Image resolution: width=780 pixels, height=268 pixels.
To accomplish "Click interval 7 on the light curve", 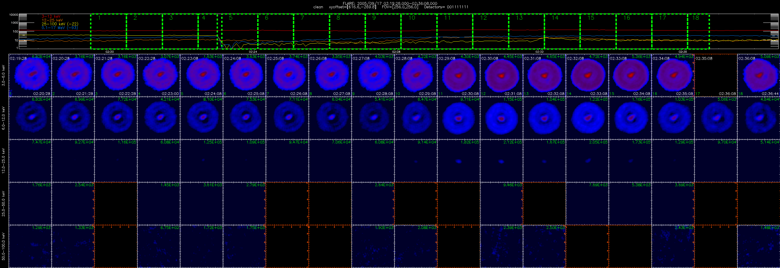I will (312, 31).
